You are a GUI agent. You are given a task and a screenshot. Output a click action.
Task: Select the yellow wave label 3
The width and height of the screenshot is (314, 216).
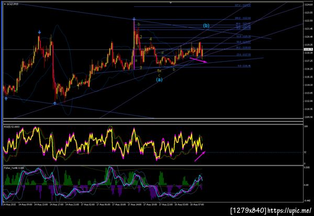click(x=141, y=67)
